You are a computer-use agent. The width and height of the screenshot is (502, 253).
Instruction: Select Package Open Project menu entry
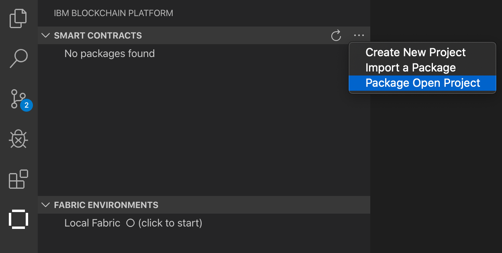pos(422,83)
